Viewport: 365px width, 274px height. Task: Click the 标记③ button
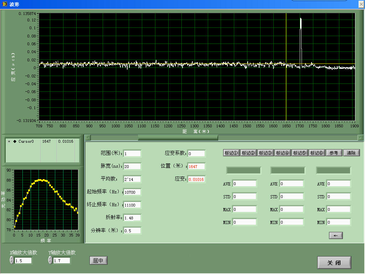click(x=265, y=153)
